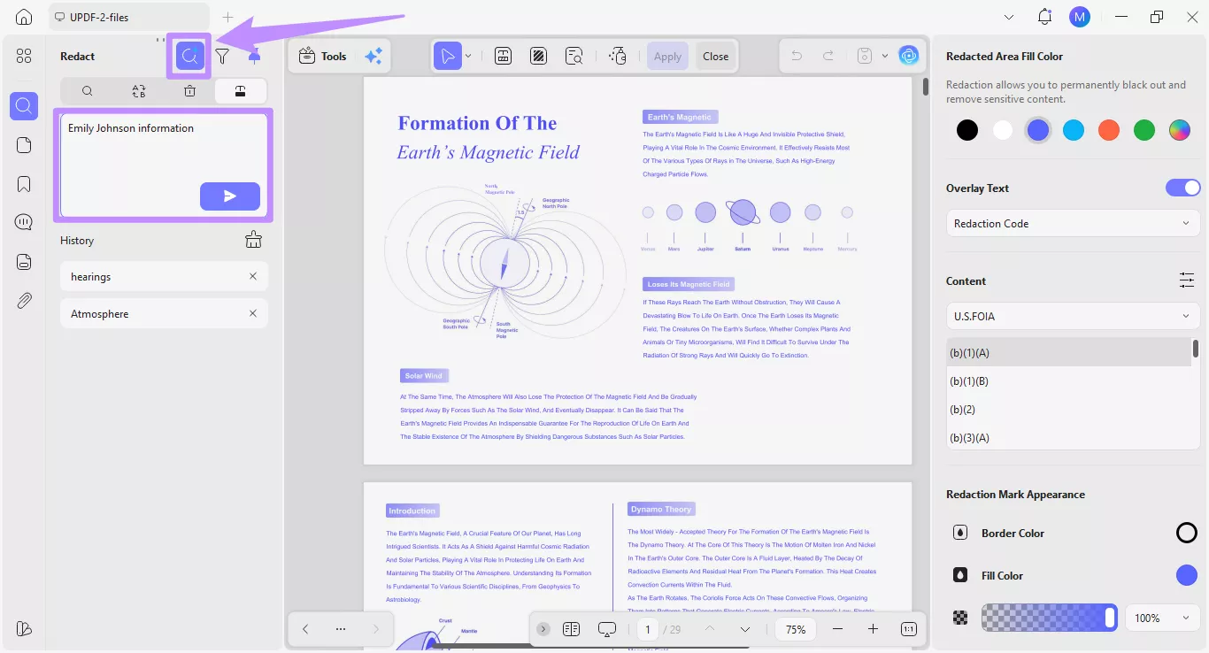Select the (b)(1)(B) redaction code

1069,381
